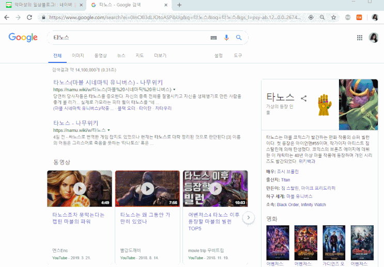Screen dimensions: 384x267
Task: Click next arrow in video carousel
Action: click(x=248, y=218)
